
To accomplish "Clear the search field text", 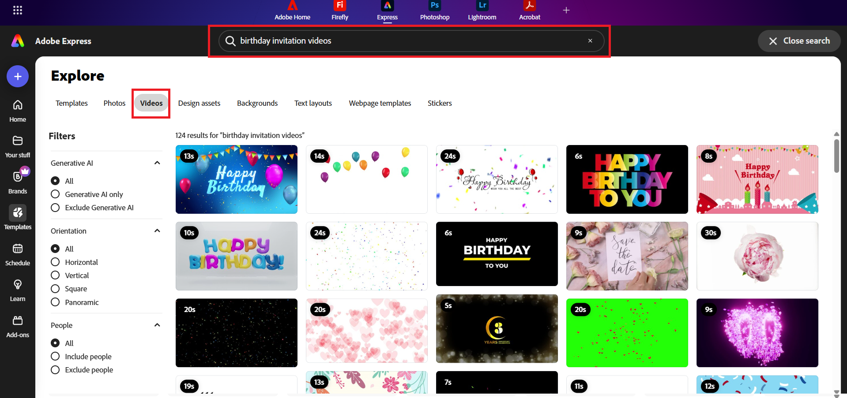I will 590,41.
